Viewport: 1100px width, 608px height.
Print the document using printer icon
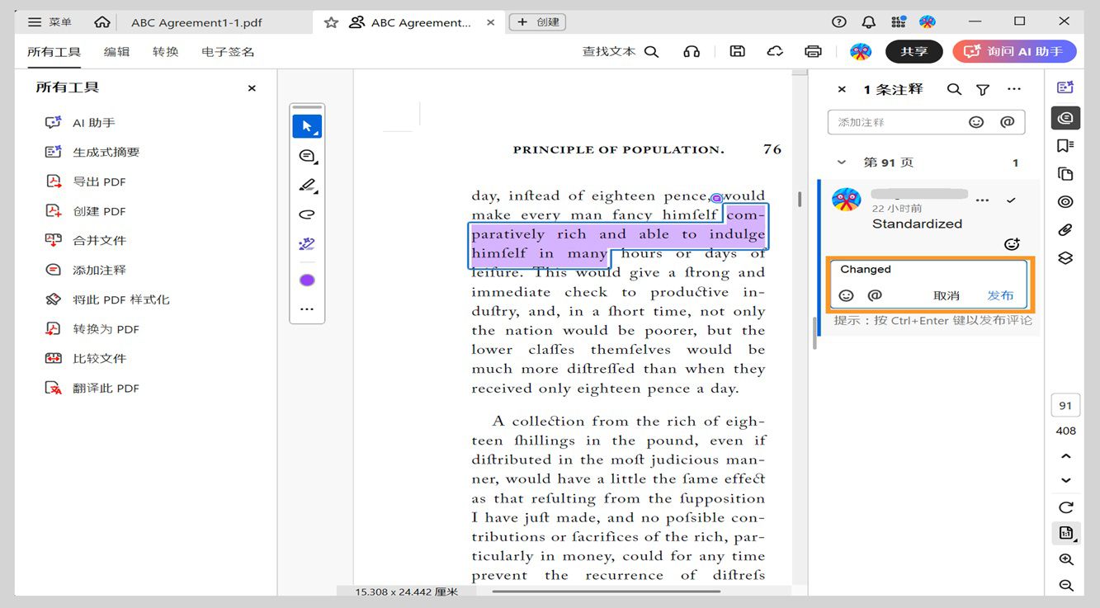tap(813, 51)
